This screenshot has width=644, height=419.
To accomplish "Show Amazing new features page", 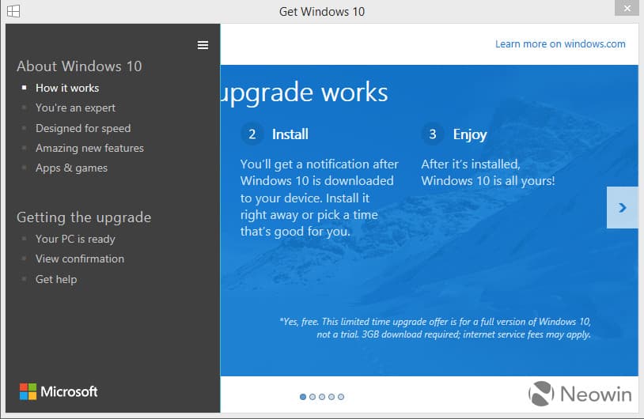I will 89,148.
